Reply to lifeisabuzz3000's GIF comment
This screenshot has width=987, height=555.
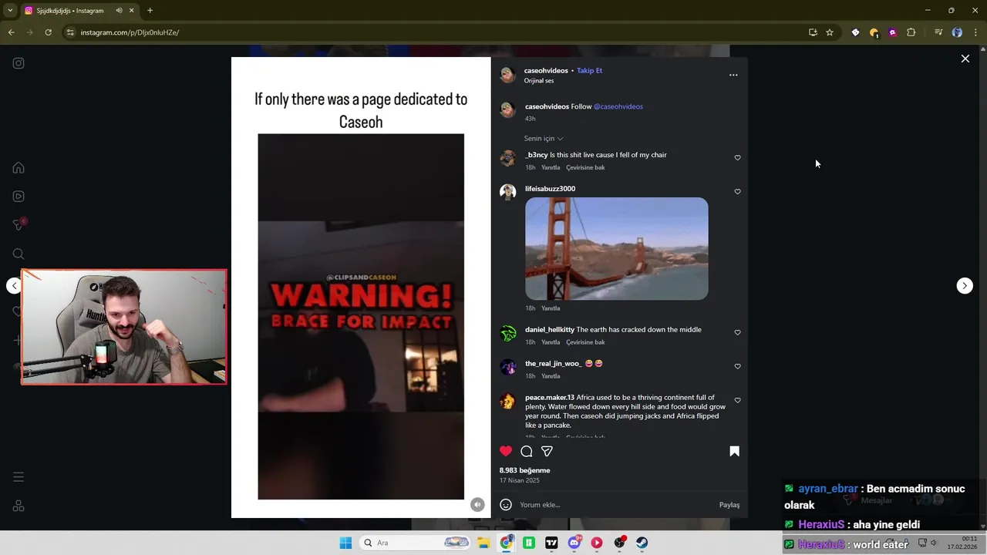click(551, 308)
